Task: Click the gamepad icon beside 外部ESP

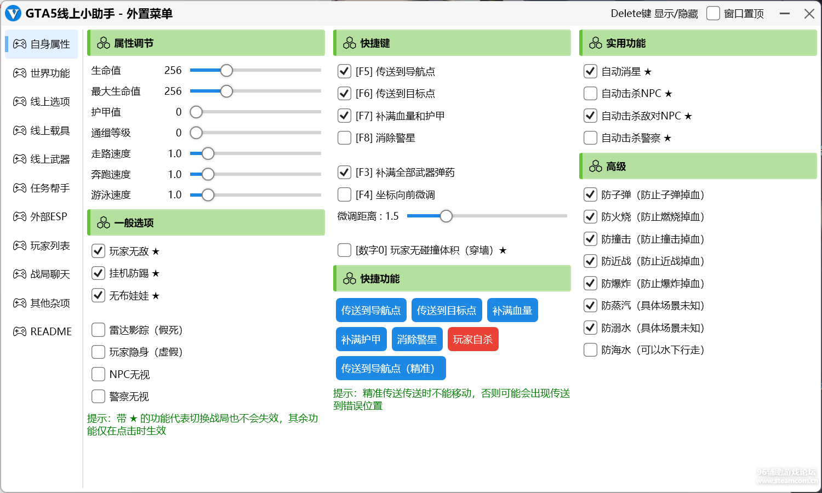Action: coord(20,217)
